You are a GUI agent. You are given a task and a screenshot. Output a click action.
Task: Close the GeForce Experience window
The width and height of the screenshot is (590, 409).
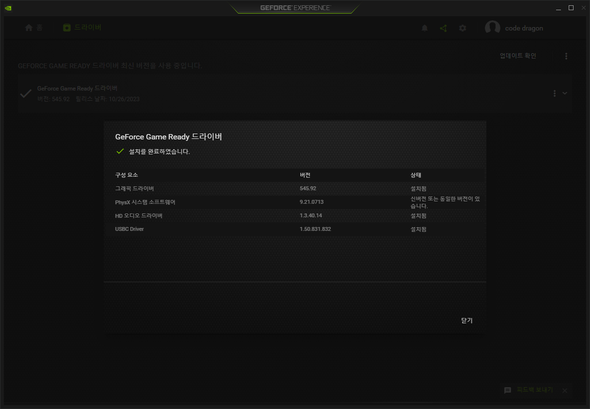click(x=583, y=8)
